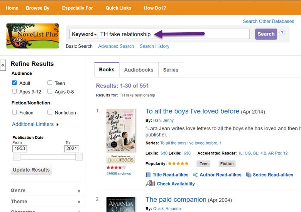Open the Goodreads reviews badge
Screen dimensions: 301x212
click(120, 159)
